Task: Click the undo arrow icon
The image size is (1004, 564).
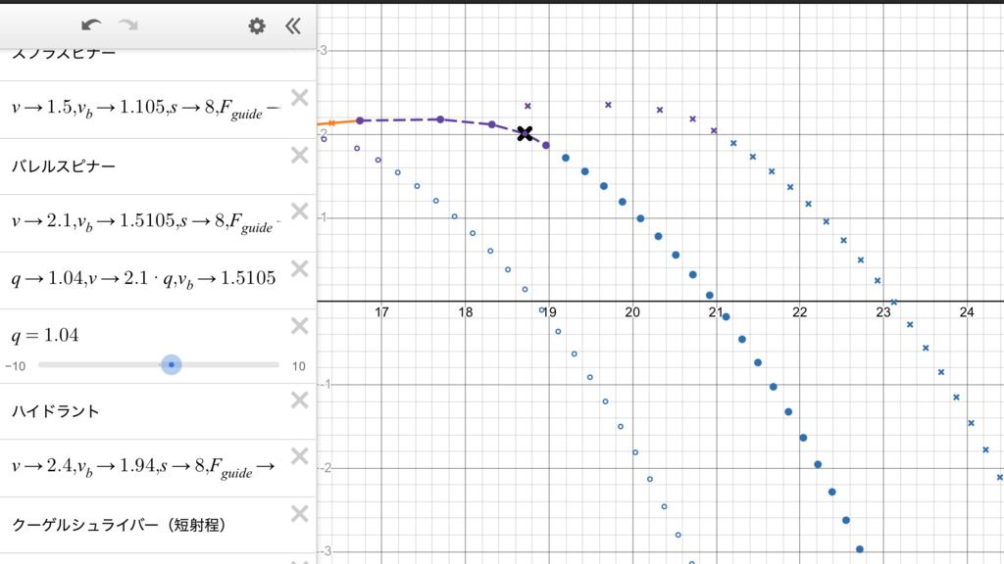Action: coord(91,25)
